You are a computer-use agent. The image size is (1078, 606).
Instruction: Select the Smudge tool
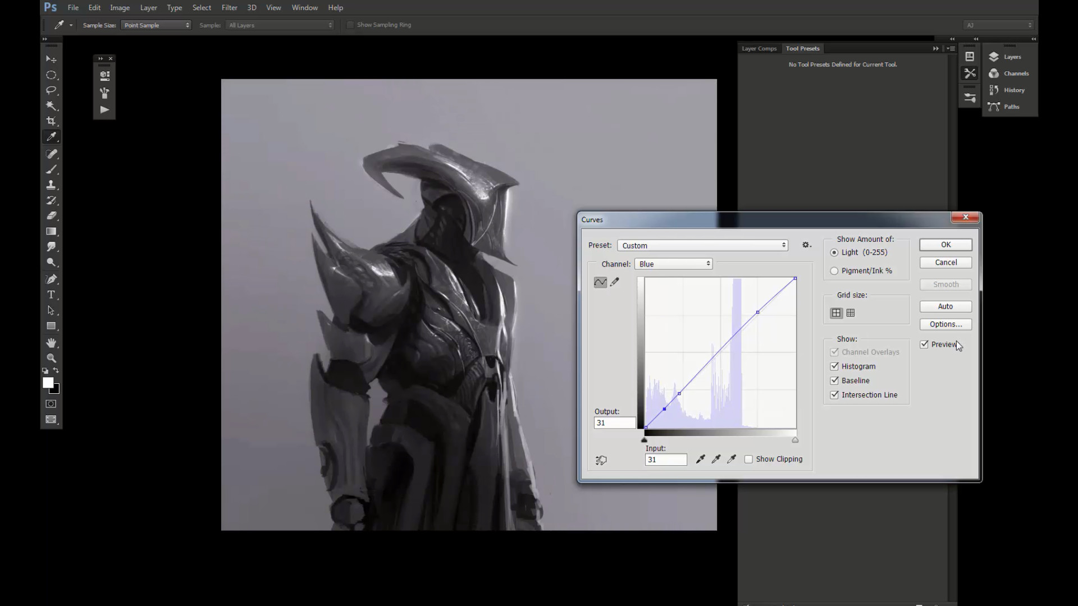coord(51,246)
